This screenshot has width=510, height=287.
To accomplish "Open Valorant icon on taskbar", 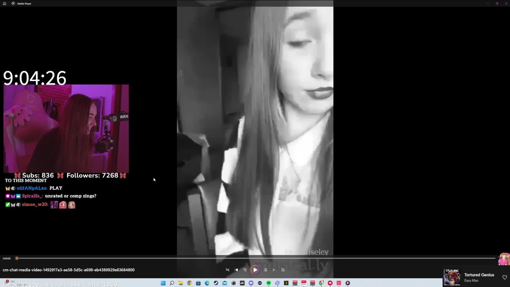I will coord(339,283).
